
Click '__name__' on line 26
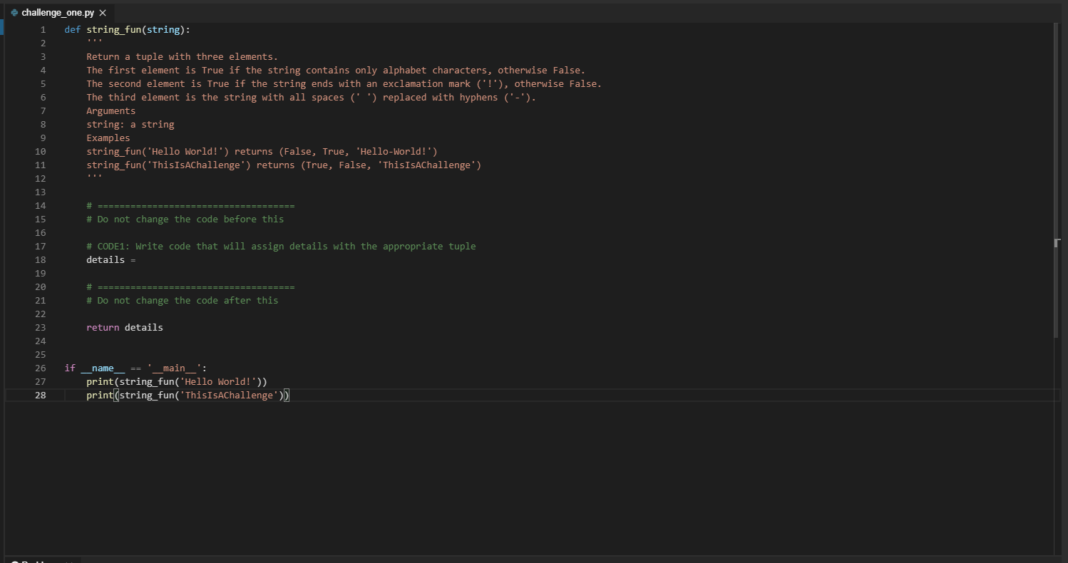coord(103,368)
